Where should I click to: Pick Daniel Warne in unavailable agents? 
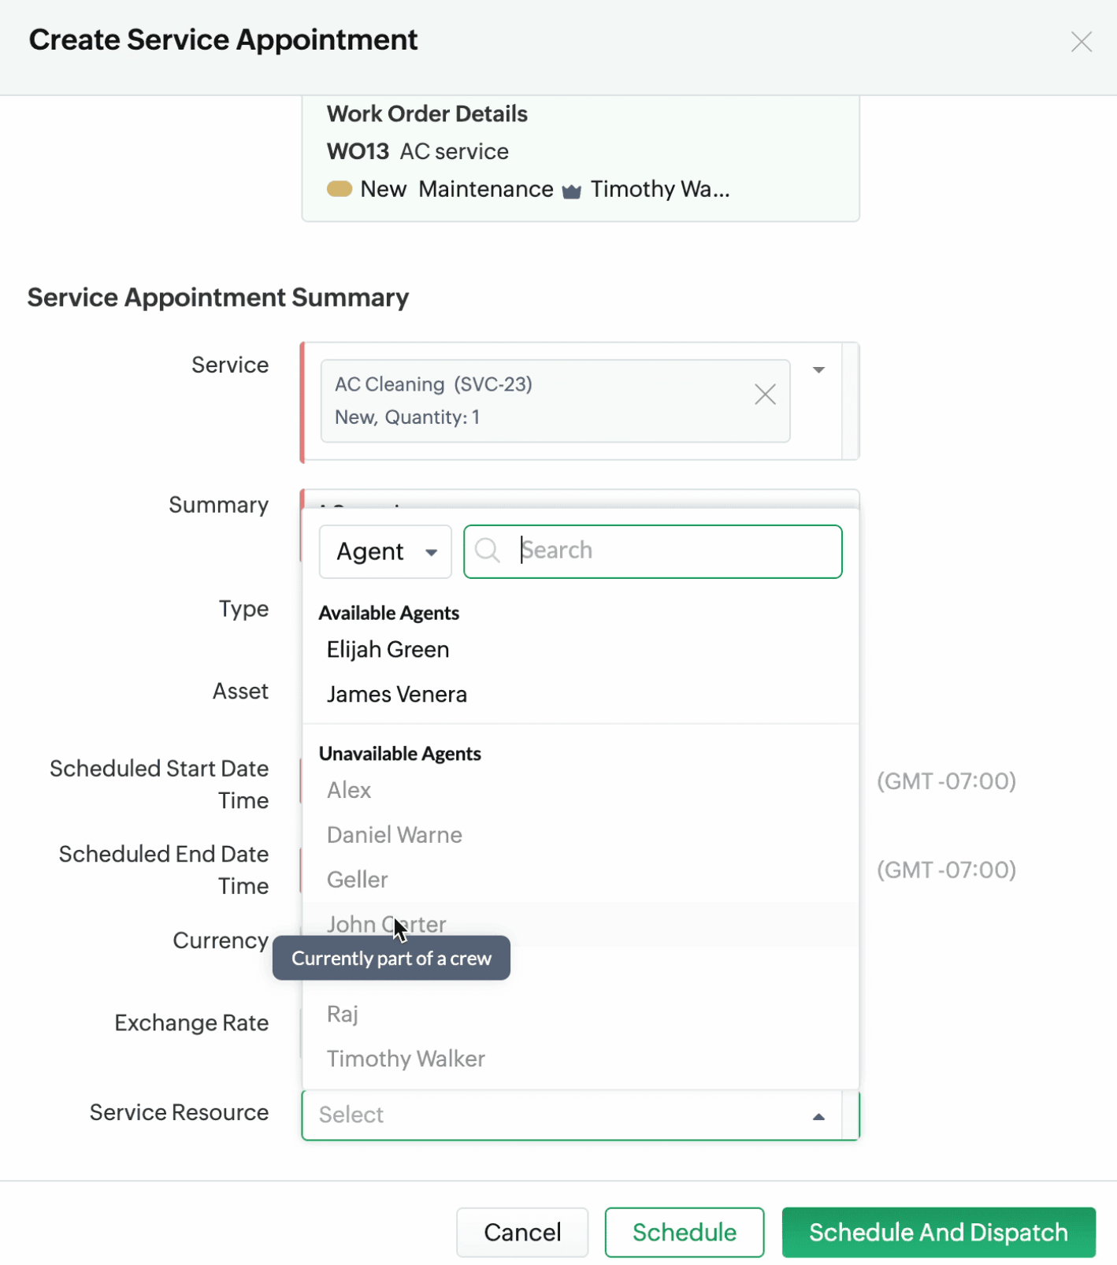(x=394, y=835)
